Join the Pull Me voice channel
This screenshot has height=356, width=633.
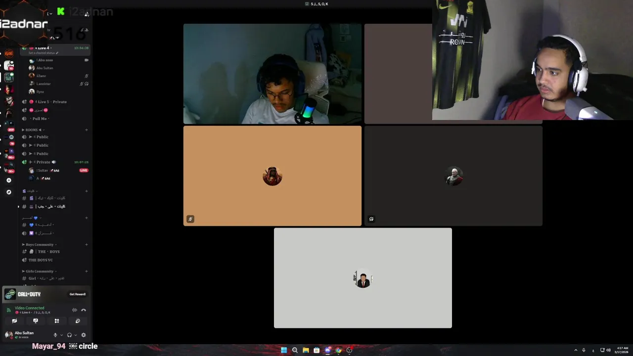coord(54,119)
